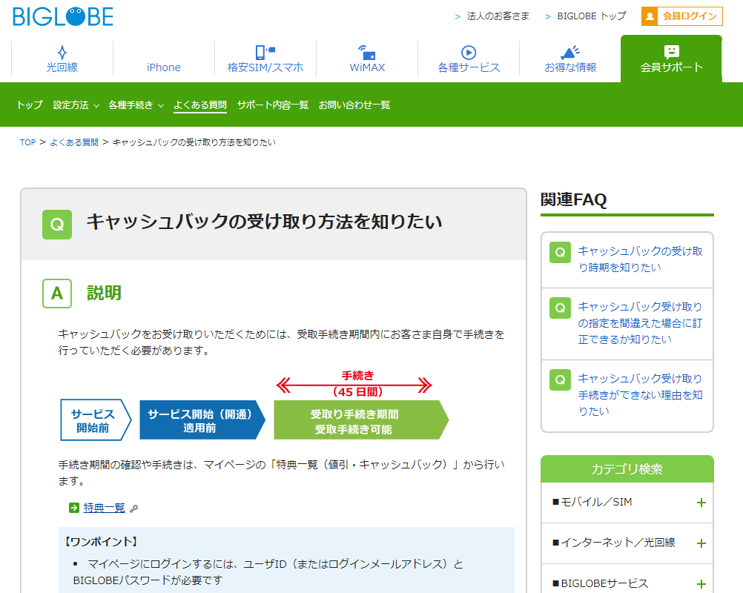The image size is (743, 593).
Task: Click the green arrow icon before 特典一覧
Action: click(74, 508)
